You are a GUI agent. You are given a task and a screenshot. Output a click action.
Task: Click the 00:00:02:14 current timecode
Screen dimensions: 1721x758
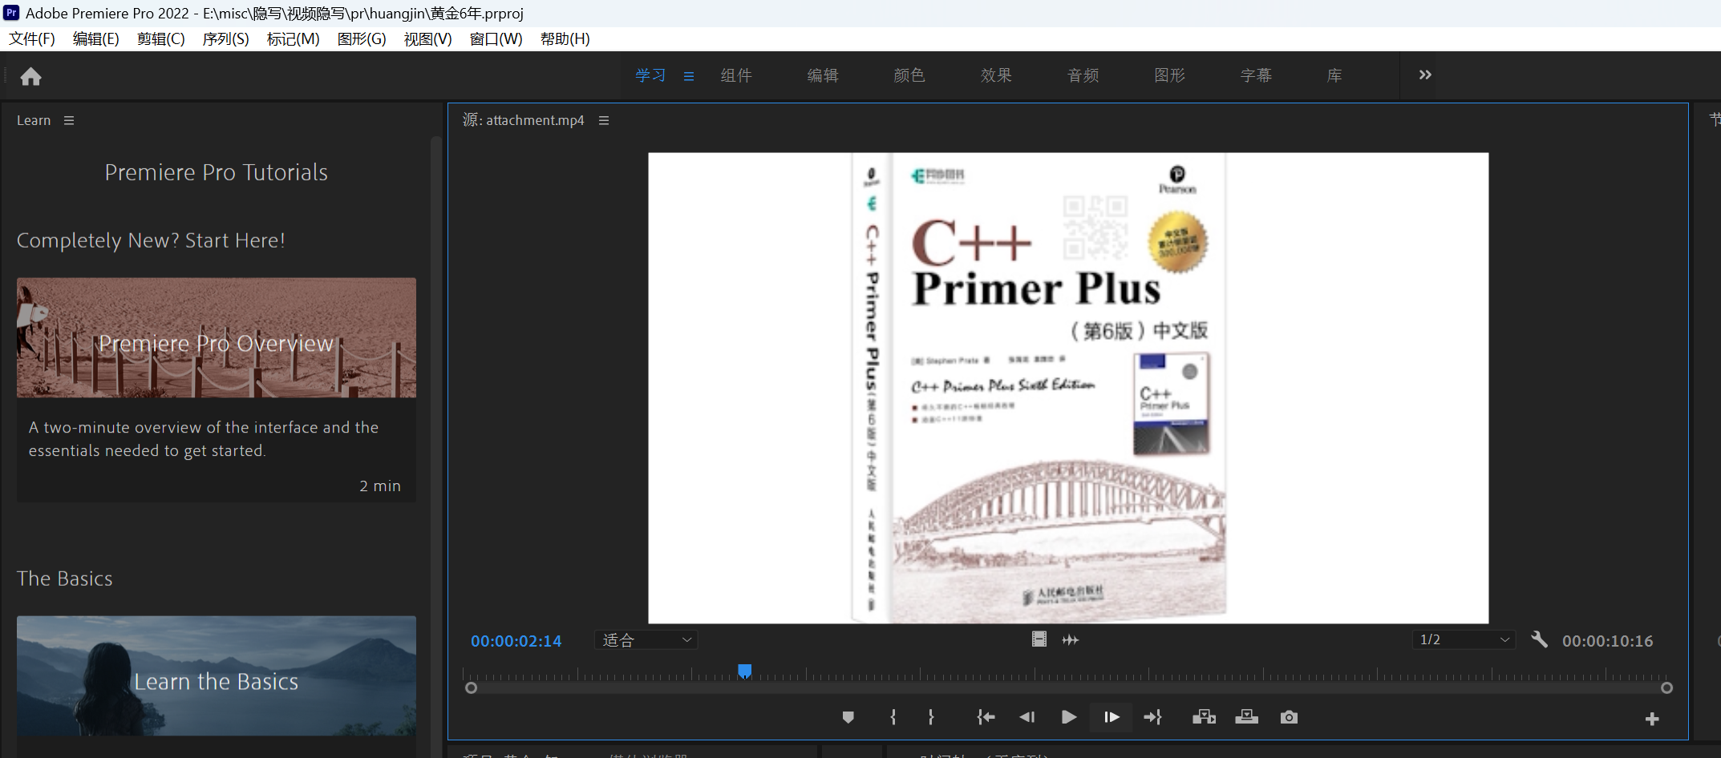pos(516,641)
